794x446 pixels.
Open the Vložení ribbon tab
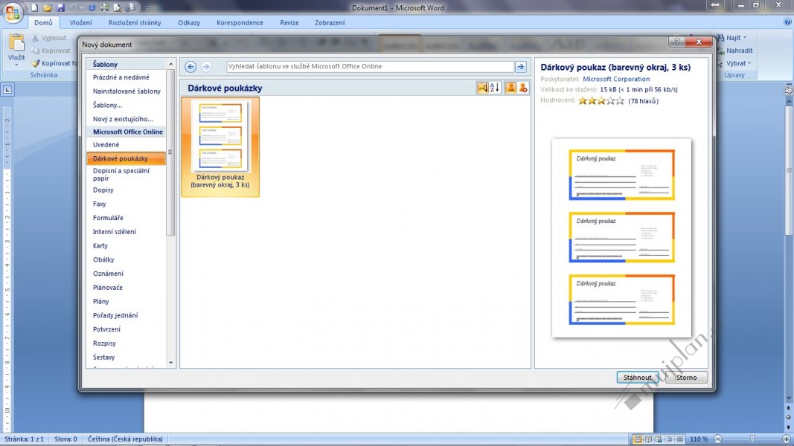click(x=80, y=23)
